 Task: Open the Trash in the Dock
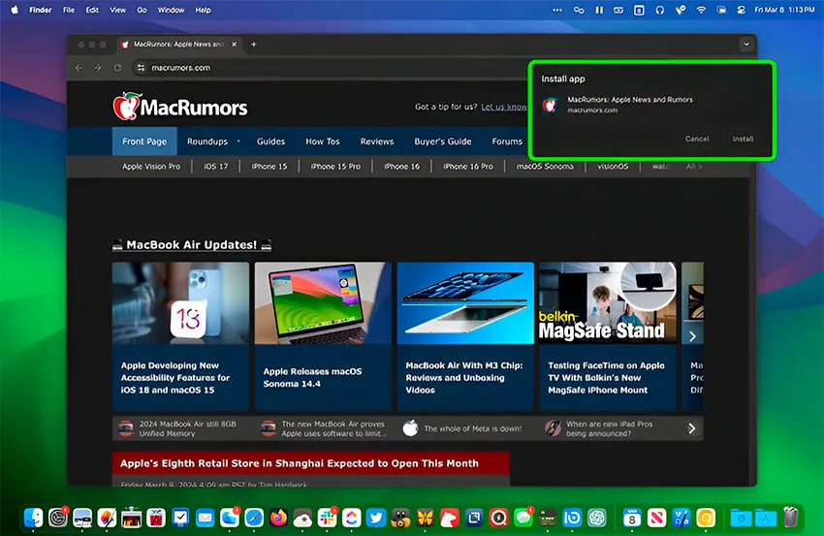click(790, 518)
